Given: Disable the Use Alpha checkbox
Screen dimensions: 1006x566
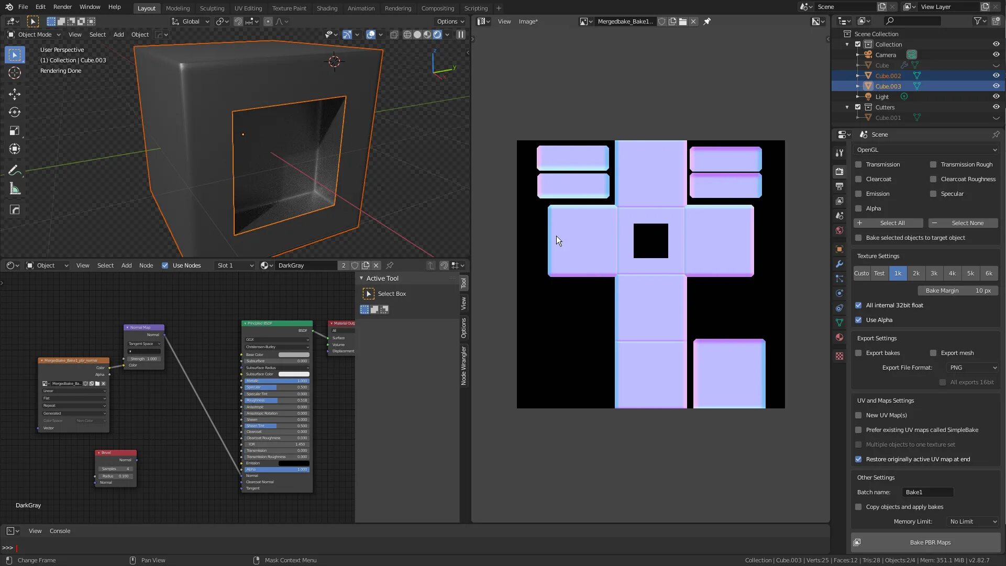Looking at the screenshot, I should [858, 320].
